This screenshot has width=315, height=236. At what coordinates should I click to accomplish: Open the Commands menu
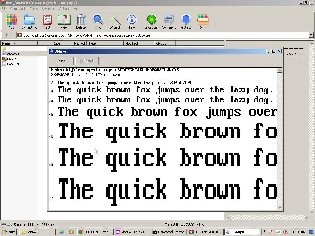[x=18, y=9]
